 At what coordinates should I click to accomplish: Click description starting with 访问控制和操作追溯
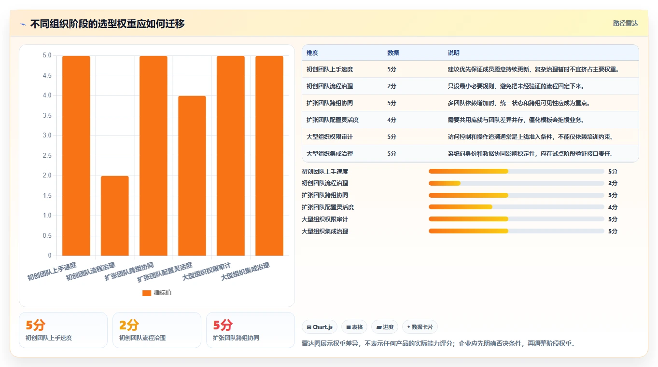pyautogui.click(x=531, y=137)
